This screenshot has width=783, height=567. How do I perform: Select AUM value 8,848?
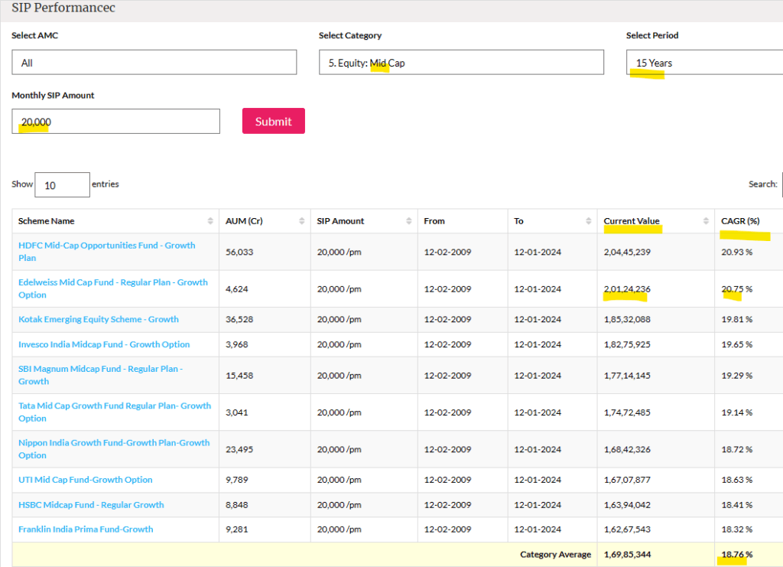(x=237, y=505)
